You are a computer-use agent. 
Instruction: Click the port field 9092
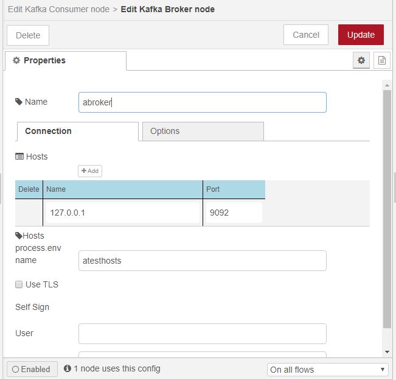point(234,213)
